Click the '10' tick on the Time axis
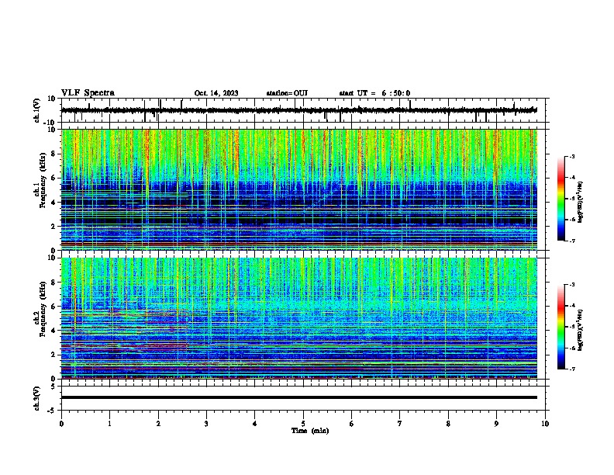 tap(545, 424)
